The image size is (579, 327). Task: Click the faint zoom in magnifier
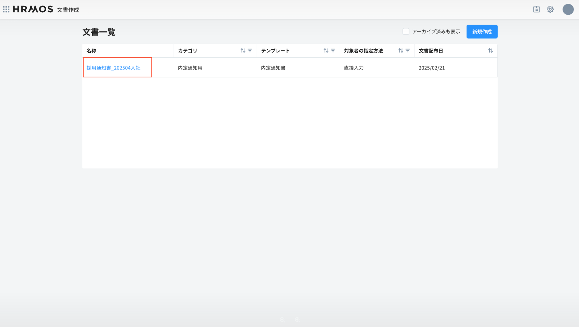pos(297,320)
